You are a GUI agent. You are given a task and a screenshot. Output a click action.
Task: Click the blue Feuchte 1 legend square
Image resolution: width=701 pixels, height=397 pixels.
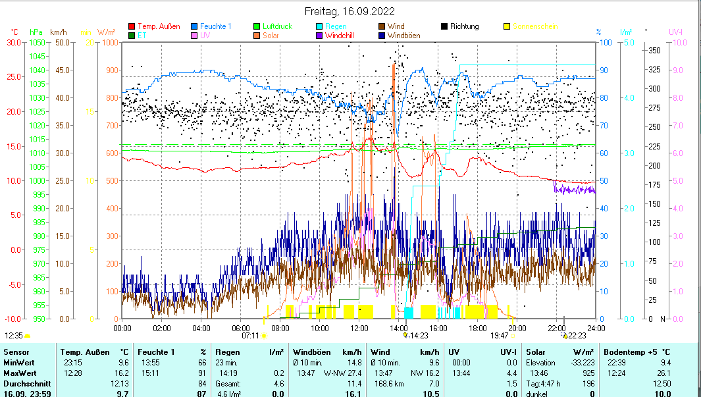click(195, 26)
